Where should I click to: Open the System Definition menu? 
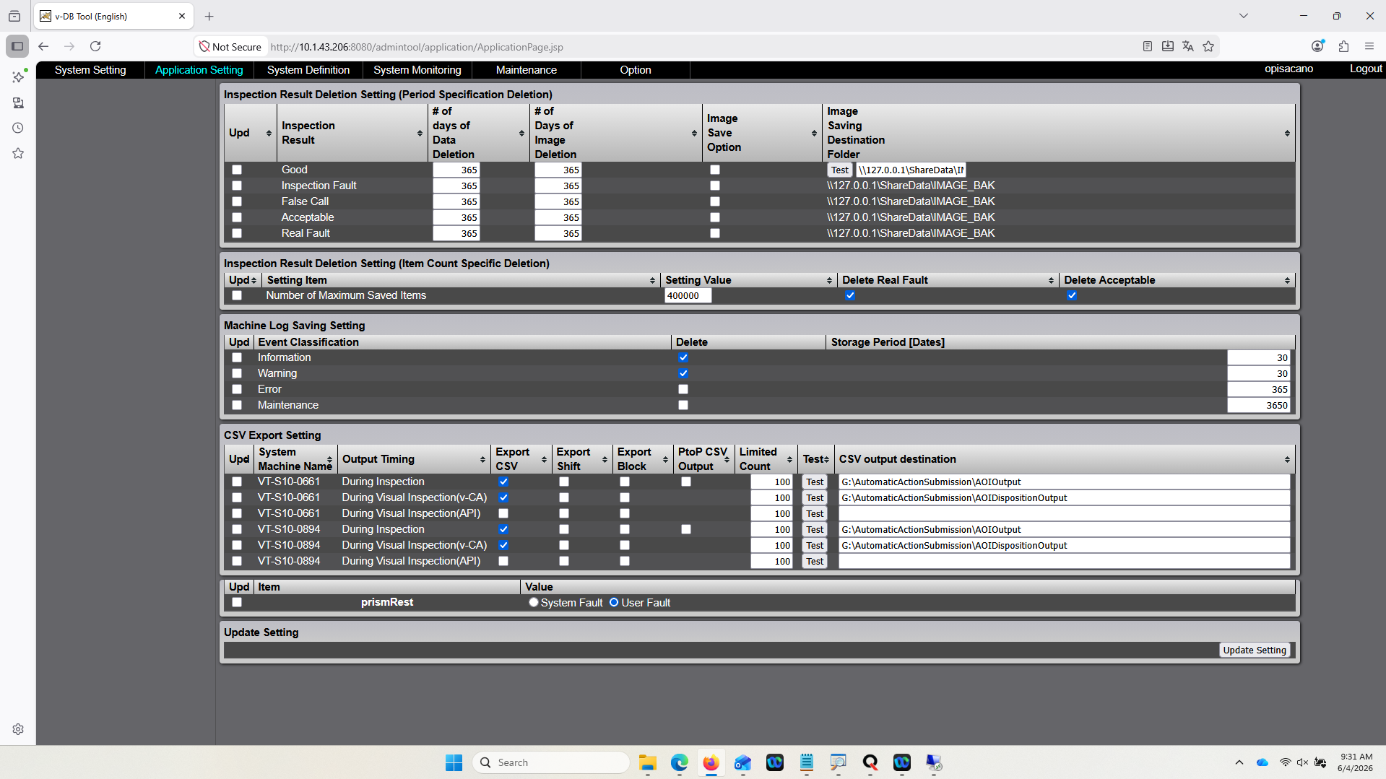(308, 70)
